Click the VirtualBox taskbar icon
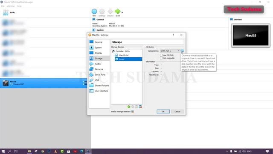The height and width of the screenshot is (154, 273). pos(88,151)
